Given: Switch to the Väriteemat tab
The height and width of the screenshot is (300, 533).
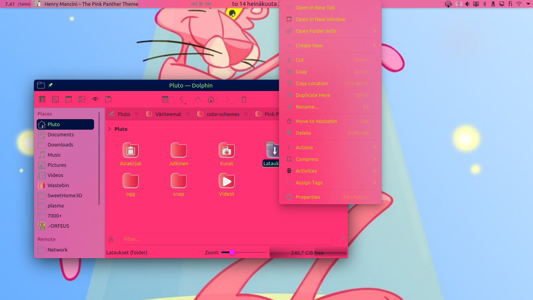Looking at the screenshot, I should click(168, 114).
